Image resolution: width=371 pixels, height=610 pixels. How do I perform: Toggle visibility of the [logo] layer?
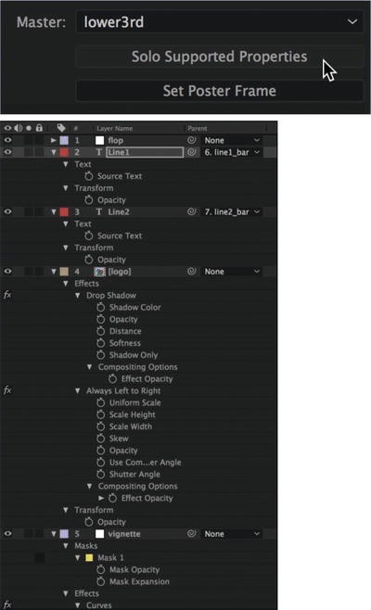(x=7, y=271)
